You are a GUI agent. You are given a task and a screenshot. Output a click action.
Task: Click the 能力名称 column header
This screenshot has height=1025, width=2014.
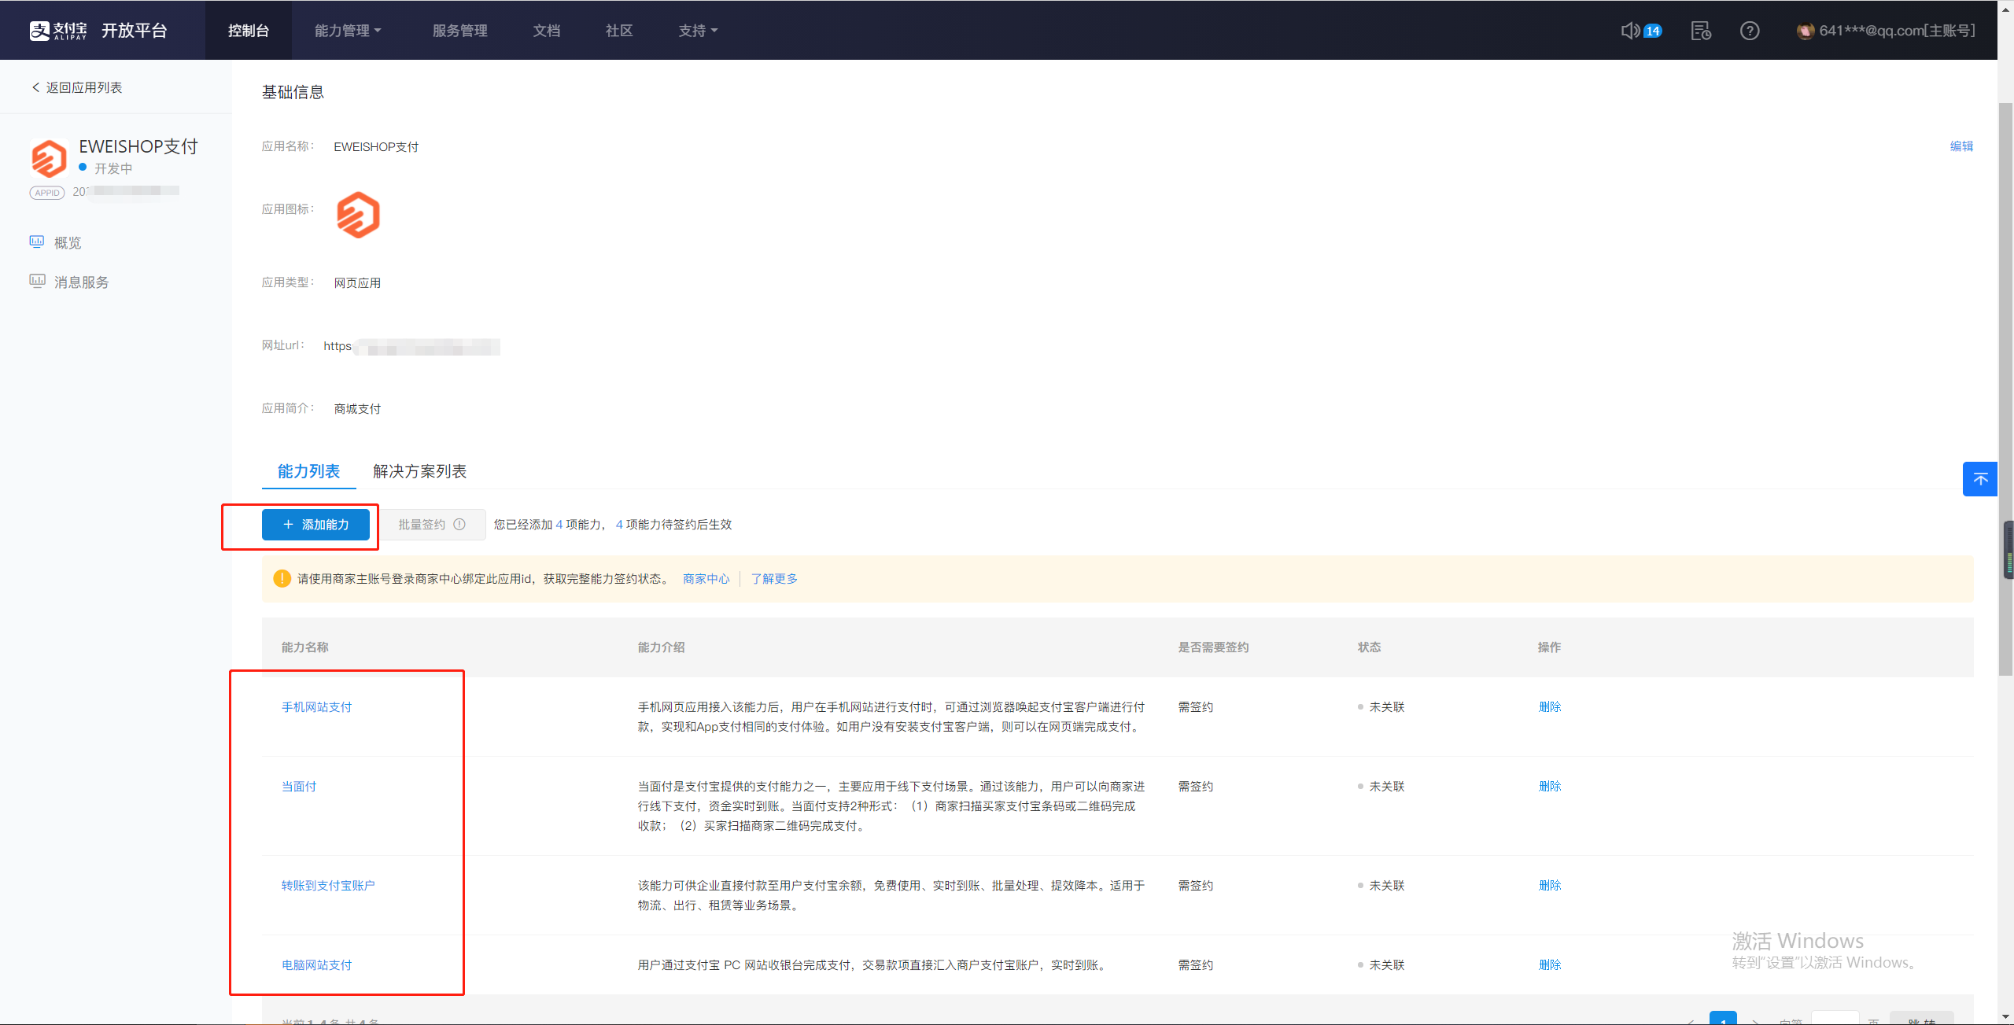(305, 647)
